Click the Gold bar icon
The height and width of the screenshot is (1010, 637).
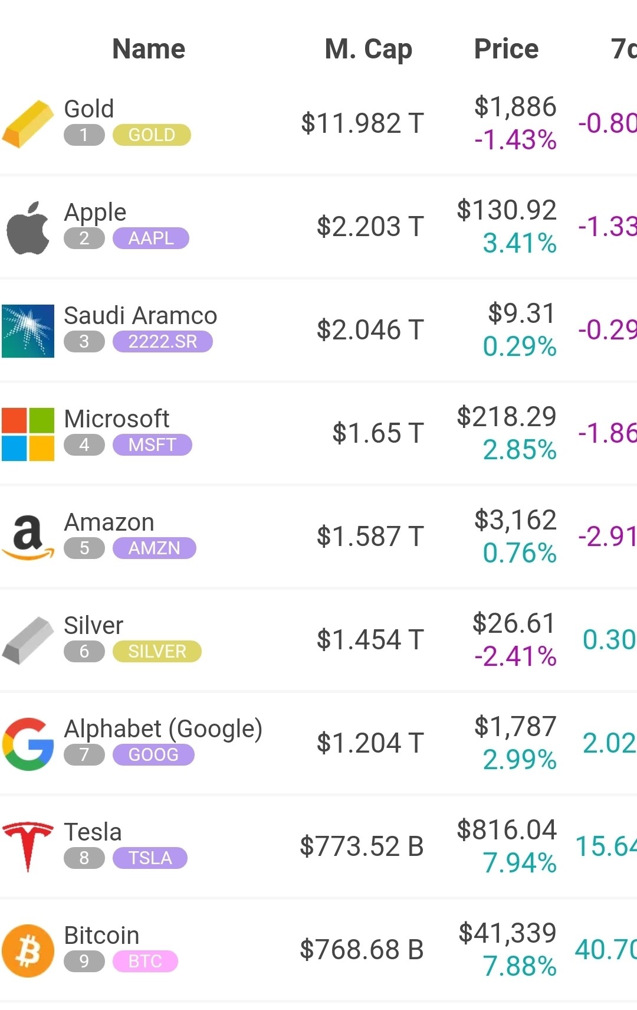(x=28, y=124)
